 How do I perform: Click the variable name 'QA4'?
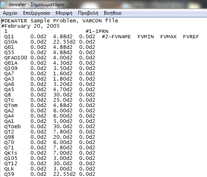click(x=9, y=116)
